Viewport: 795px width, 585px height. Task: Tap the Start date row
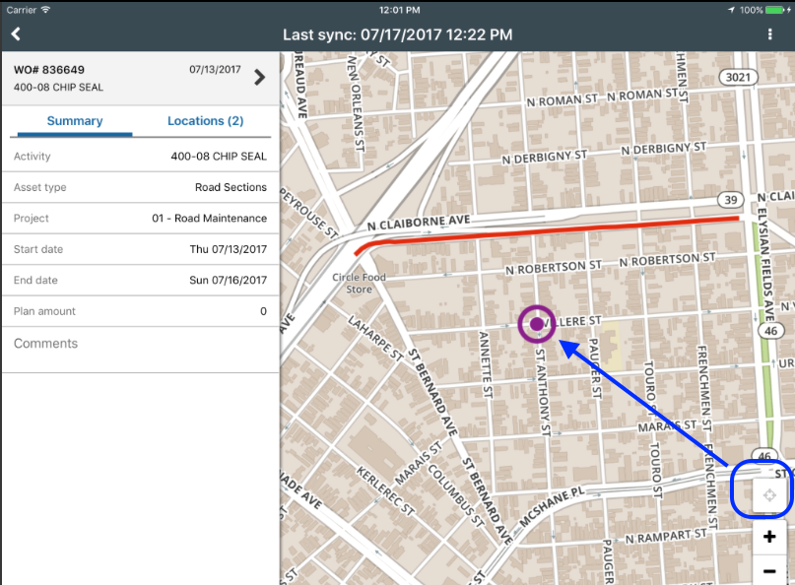pyautogui.click(x=140, y=249)
